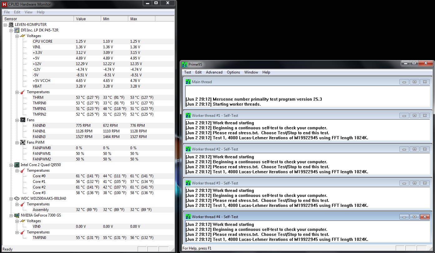Click the Intel Core 2 Quad Q9550 processor icon

(x=17, y=165)
